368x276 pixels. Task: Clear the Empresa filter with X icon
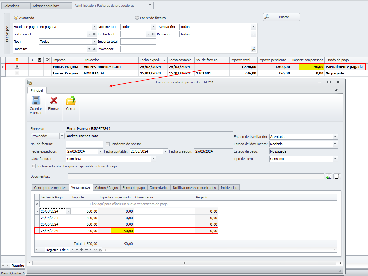[x=94, y=49]
